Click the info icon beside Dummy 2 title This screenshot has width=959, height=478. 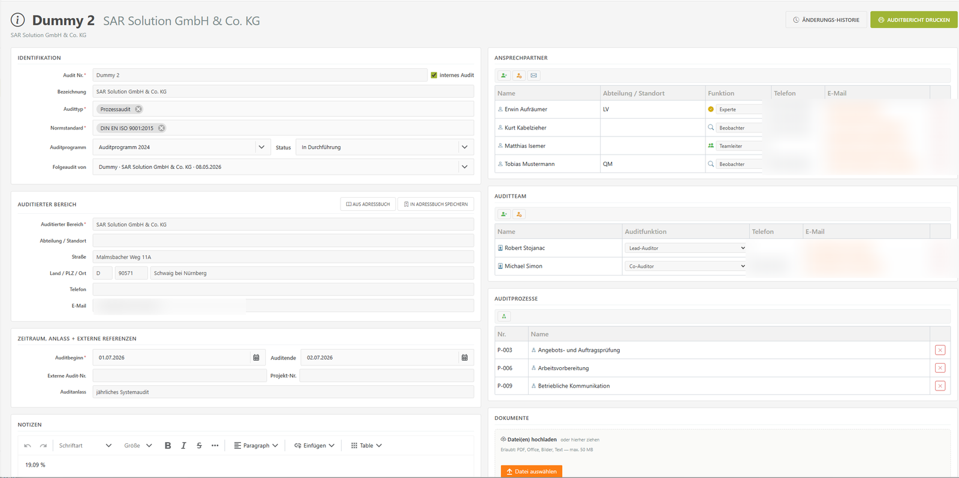[18, 20]
